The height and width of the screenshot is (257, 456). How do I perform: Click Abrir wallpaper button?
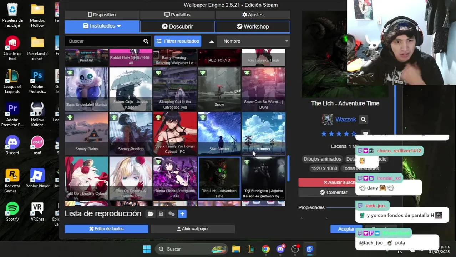193,229
